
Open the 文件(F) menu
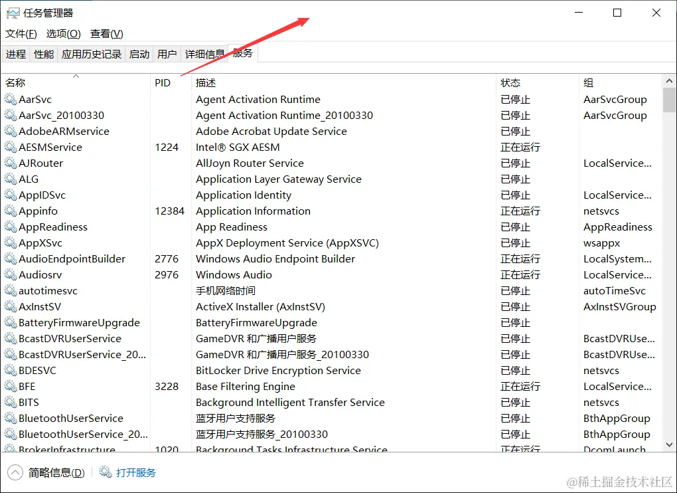[21, 34]
